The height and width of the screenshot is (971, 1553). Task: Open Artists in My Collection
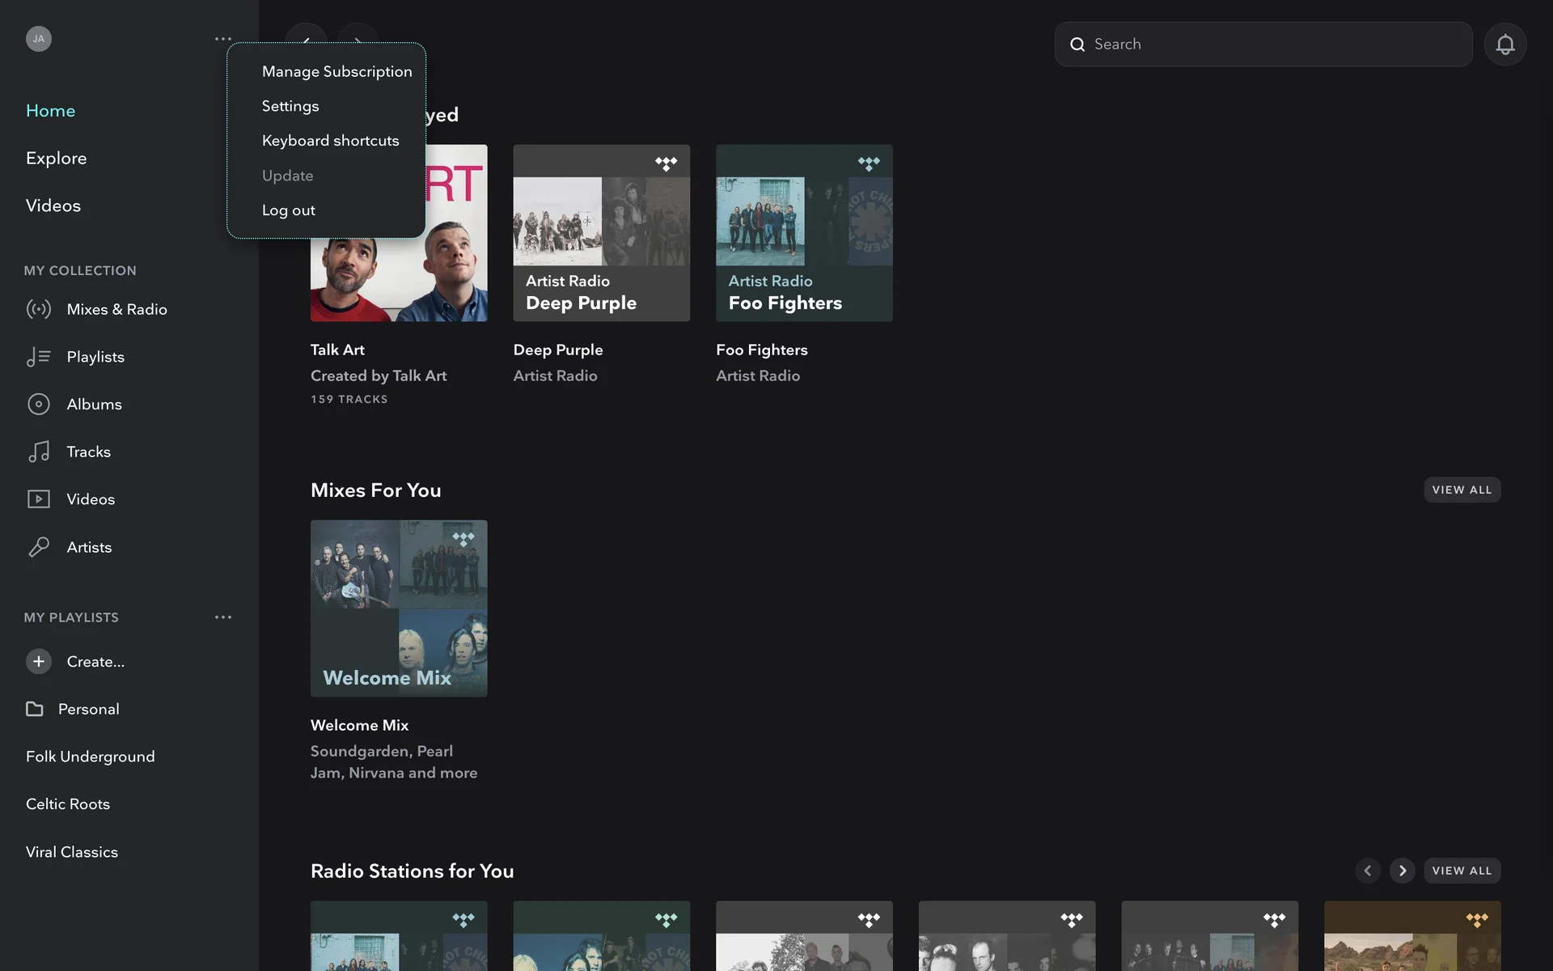[89, 547]
